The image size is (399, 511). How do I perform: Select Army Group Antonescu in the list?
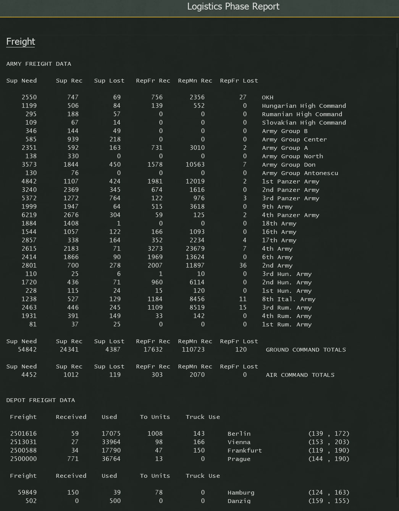300,173
